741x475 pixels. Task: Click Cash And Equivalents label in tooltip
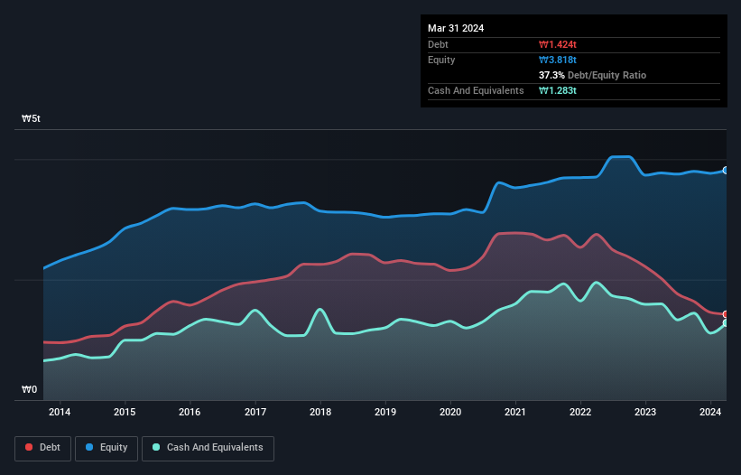476,90
